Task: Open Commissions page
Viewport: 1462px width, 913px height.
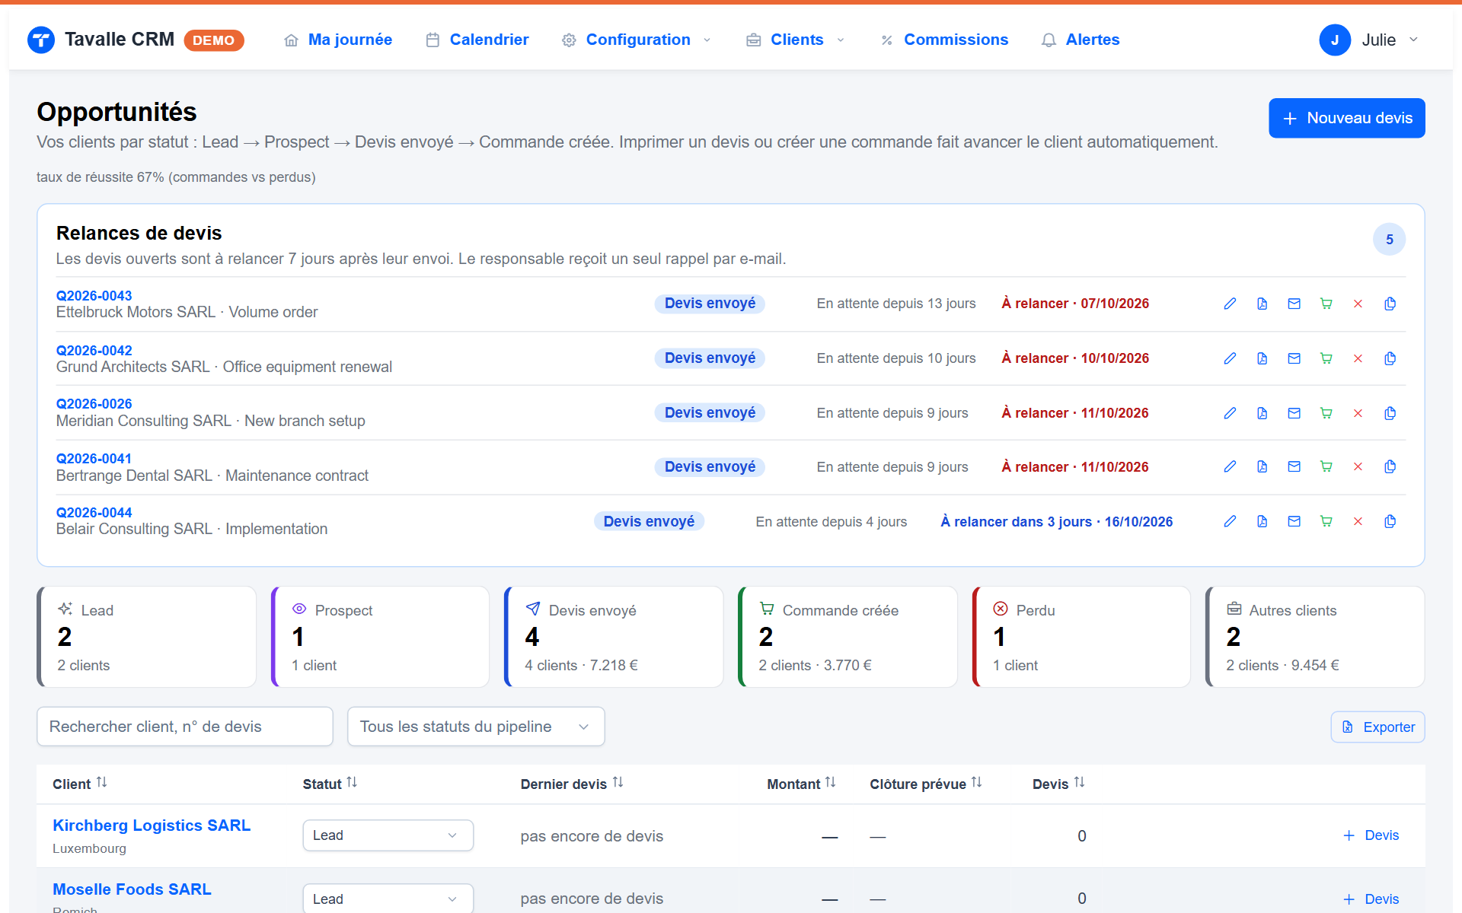Action: click(x=944, y=40)
